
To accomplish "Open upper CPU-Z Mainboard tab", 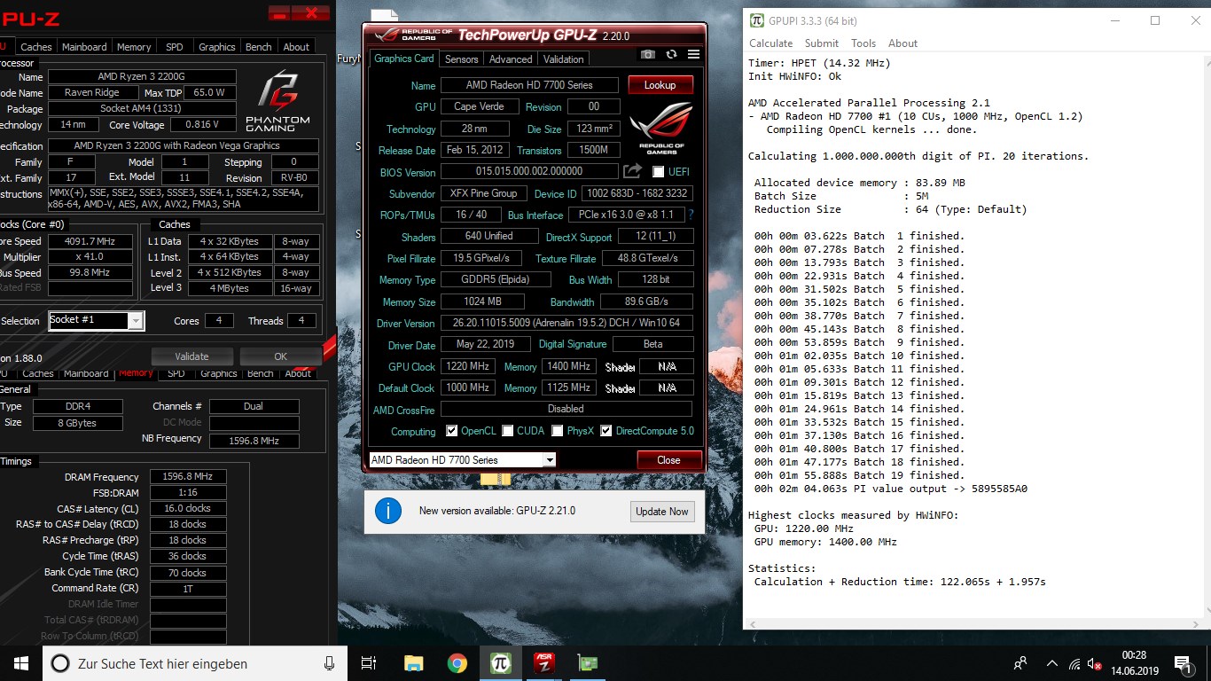I will tap(84, 47).
